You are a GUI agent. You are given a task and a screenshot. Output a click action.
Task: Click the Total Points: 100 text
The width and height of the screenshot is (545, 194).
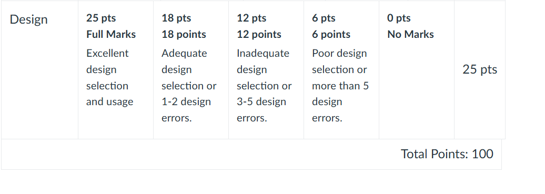coord(447,154)
